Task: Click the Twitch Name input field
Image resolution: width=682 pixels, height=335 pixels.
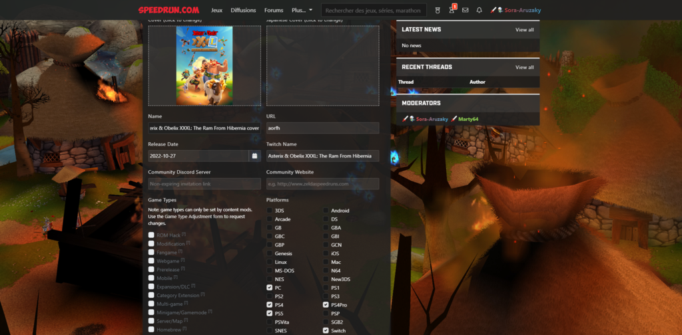Action: pos(323,156)
